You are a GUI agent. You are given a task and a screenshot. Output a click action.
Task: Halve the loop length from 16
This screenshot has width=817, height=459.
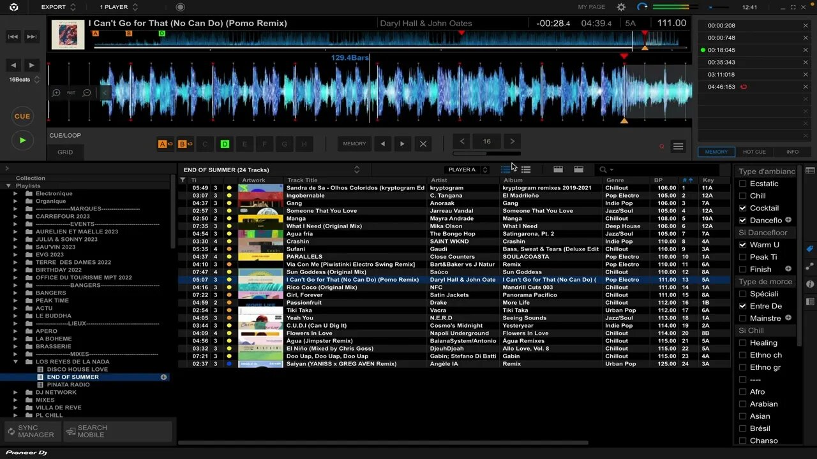(x=462, y=142)
